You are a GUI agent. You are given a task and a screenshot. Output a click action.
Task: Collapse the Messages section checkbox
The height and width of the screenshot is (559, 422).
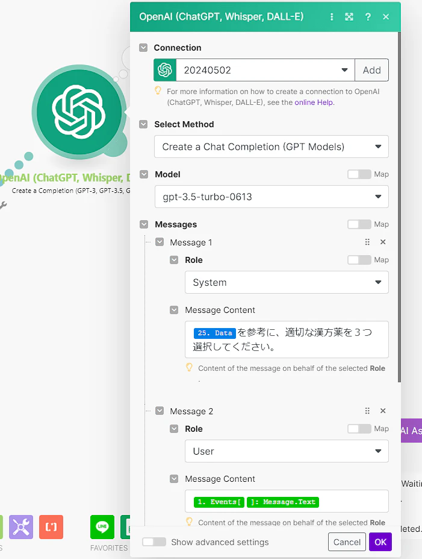pyautogui.click(x=144, y=224)
